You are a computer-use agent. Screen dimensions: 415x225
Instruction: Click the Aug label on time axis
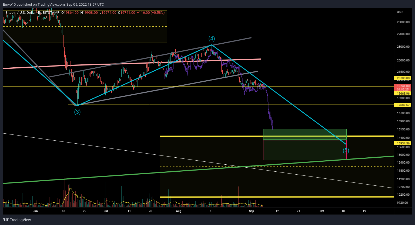(179, 211)
